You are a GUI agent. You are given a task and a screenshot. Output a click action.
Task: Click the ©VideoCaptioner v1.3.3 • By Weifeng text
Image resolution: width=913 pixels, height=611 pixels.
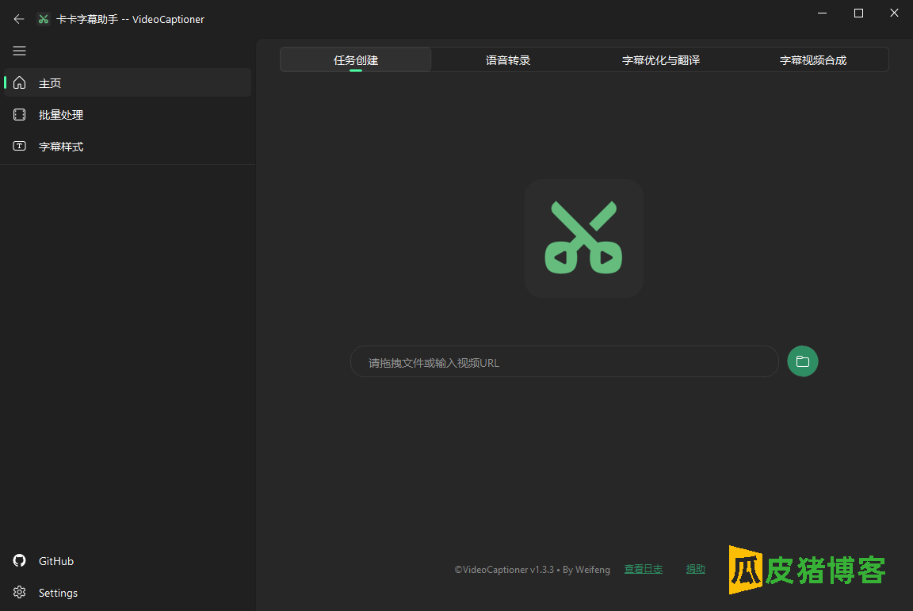[533, 570]
